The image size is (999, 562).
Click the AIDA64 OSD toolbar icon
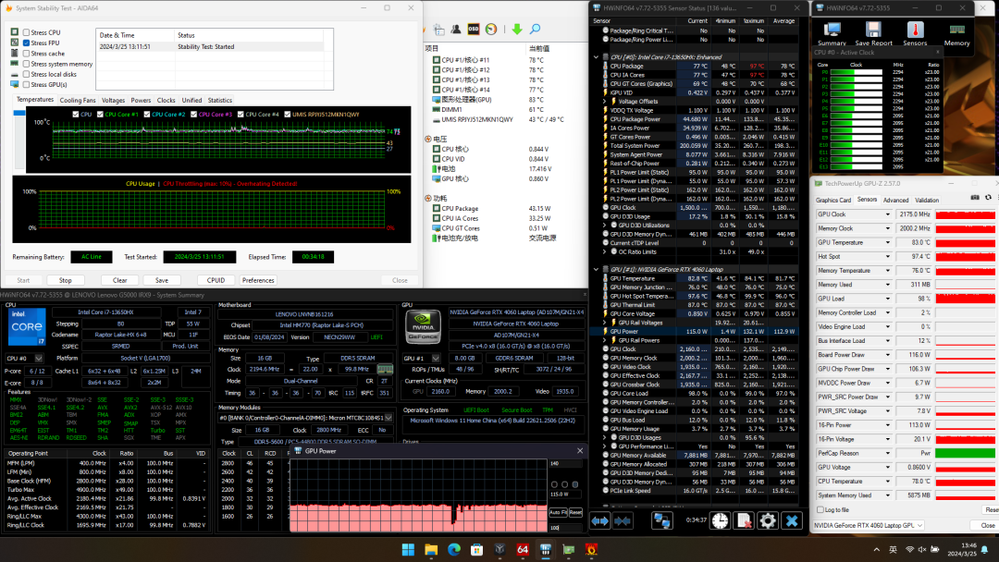click(474, 29)
